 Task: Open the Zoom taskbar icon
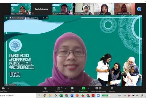click(98, 95)
